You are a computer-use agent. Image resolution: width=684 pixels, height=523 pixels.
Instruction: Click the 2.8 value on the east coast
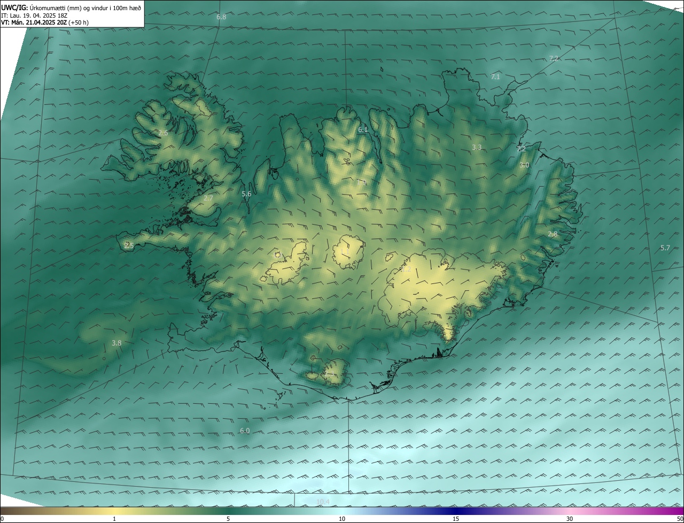(x=553, y=234)
